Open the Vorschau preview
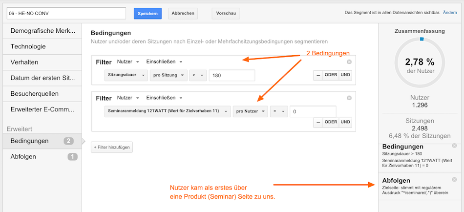Screen dimensions: 464x212 (x=226, y=14)
